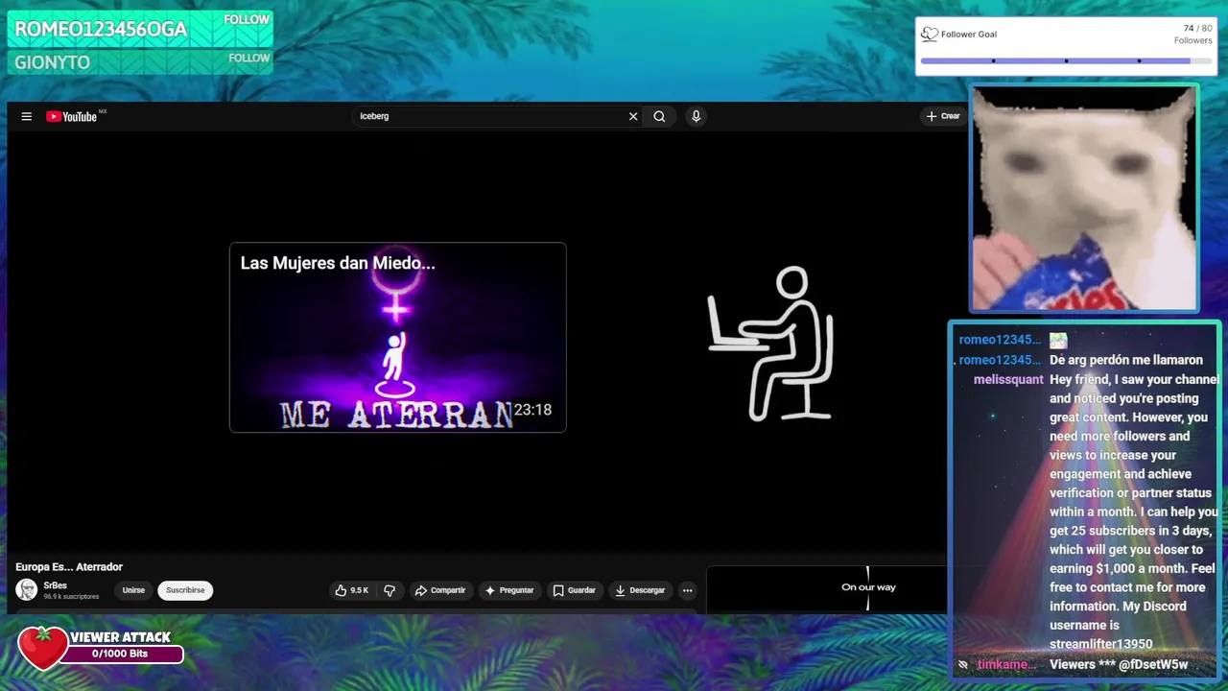The image size is (1228, 691).
Task: Open the SrBes channel avatar
Action: pyautogui.click(x=27, y=590)
